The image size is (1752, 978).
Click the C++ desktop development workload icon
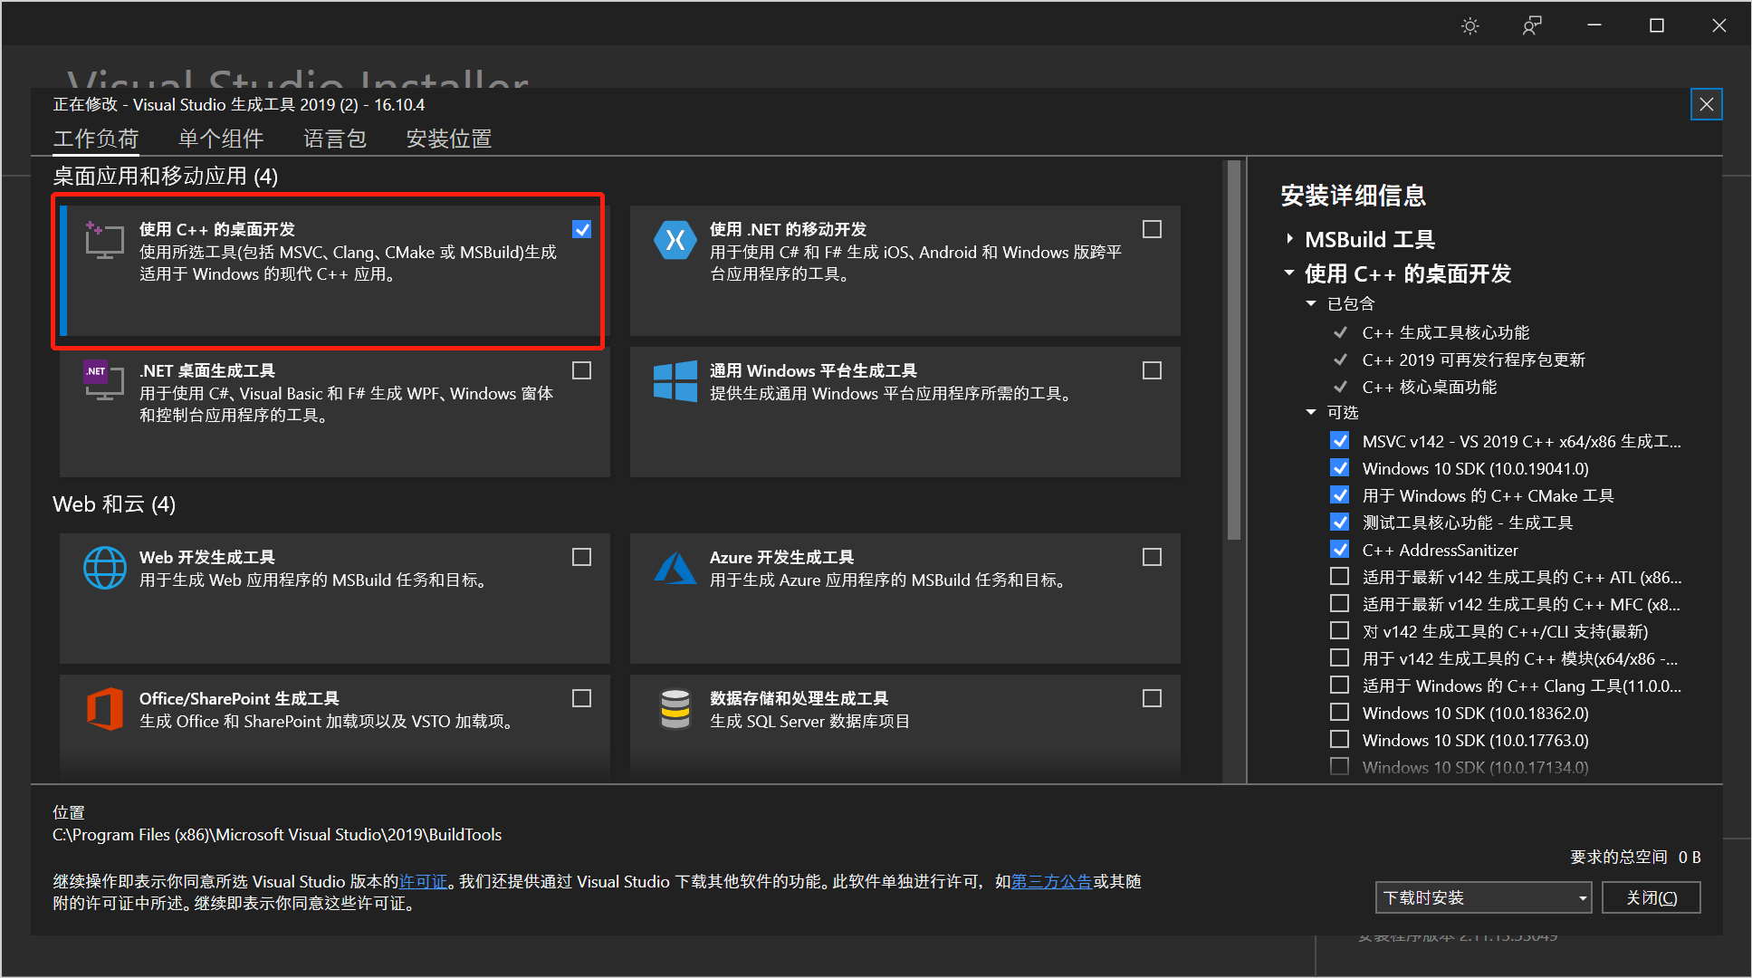[x=104, y=241]
